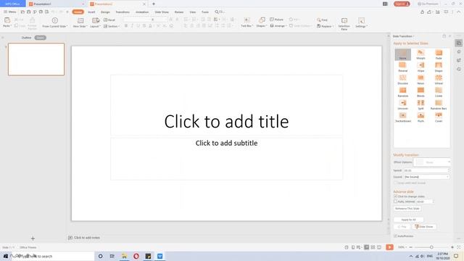Open the Sound dropdown in transition panel
The image size is (464, 261).
coord(427,177)
